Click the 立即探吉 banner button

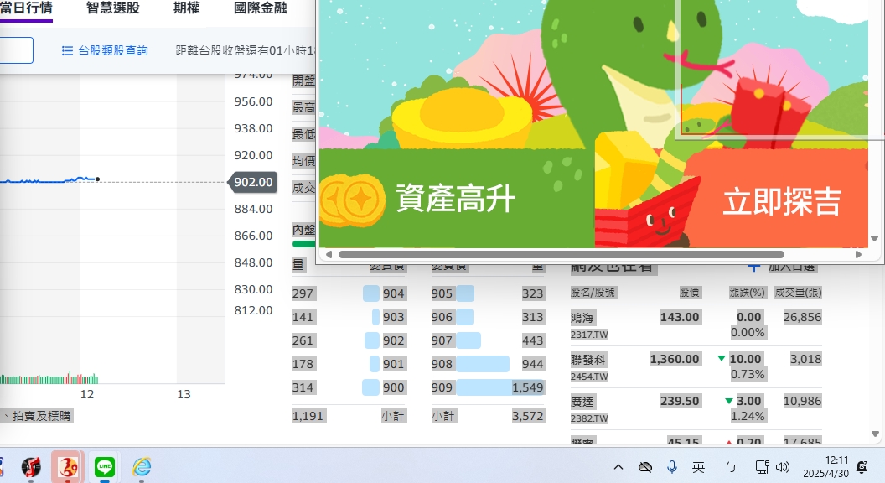[x=781, y=201]
